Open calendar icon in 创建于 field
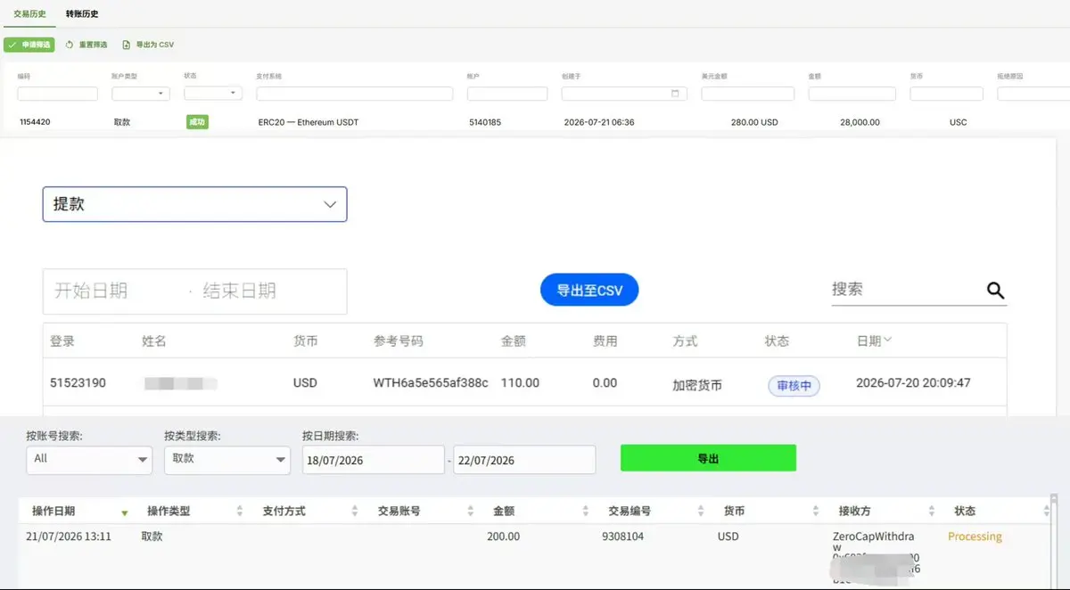This screenshot has height=590, width=1070. pyautogui.click(x=675, y=94)
